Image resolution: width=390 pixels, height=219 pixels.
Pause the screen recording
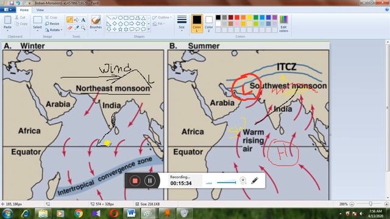pos(149,181)
